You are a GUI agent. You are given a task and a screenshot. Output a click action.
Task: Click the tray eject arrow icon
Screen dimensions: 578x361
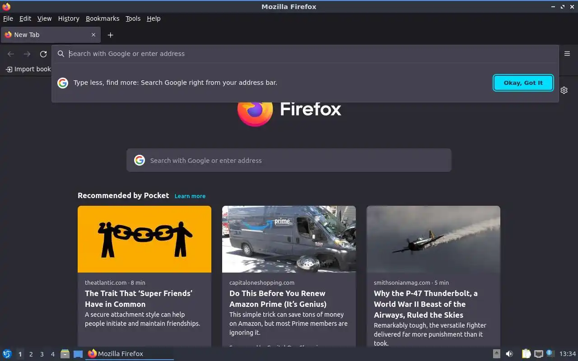point(496,354)
